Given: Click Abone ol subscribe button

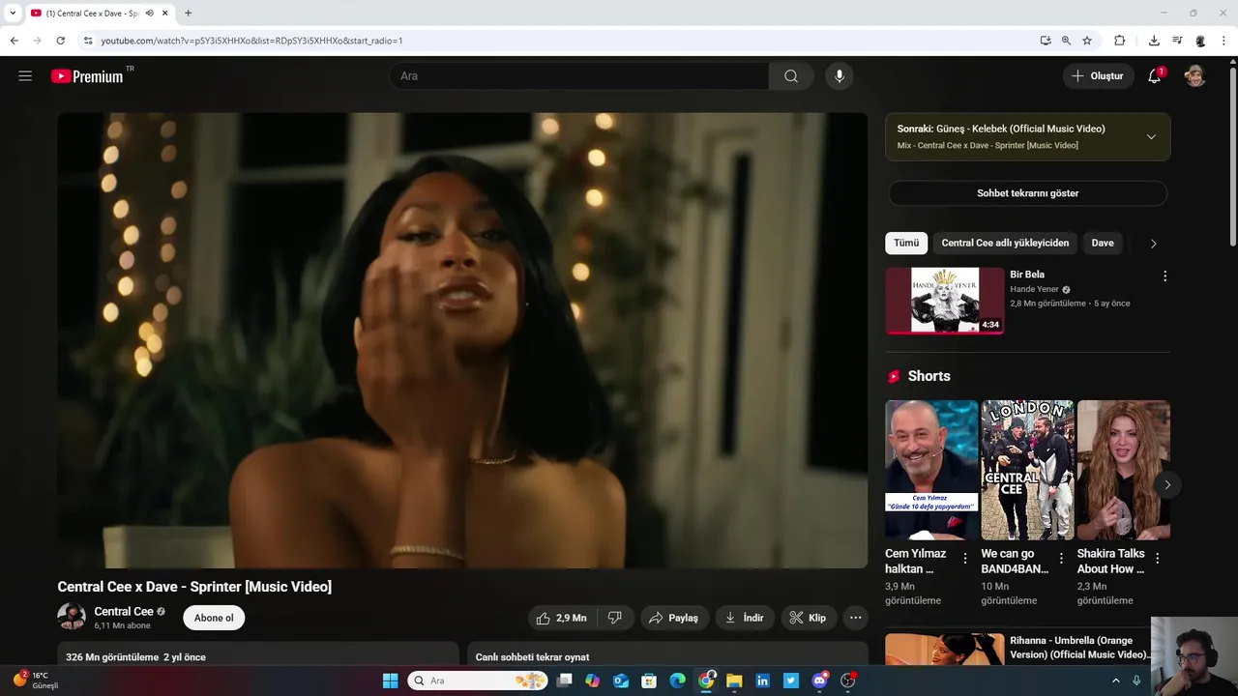Looking at the screenshot, I should (214, 618).
